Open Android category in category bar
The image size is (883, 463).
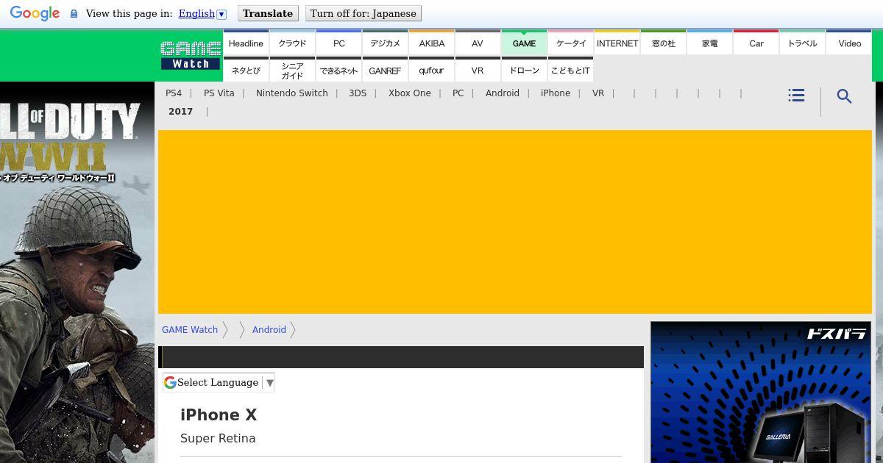coord(503,93)
